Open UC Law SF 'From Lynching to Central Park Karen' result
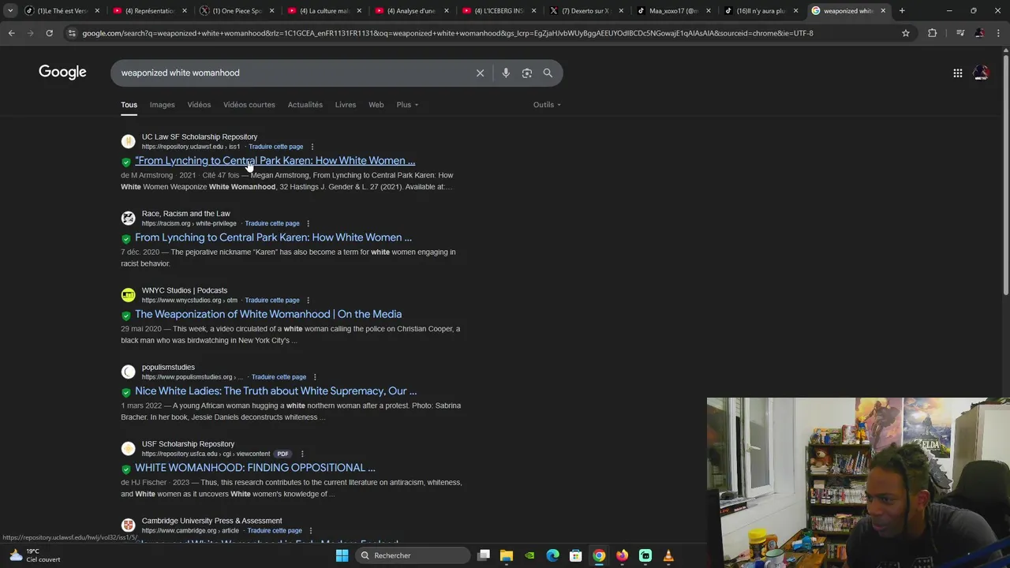Screen dimensions: 1010x568 [275, 161]
